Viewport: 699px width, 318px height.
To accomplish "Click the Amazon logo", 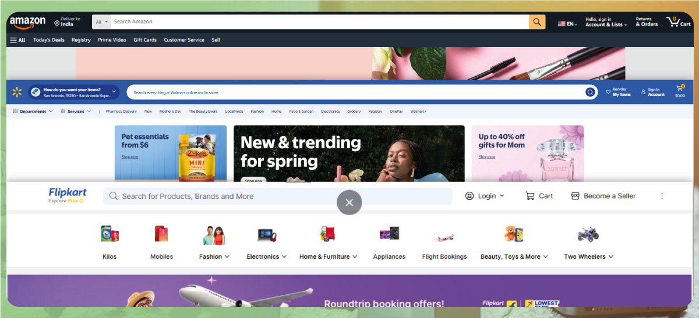I will point(27,22).
